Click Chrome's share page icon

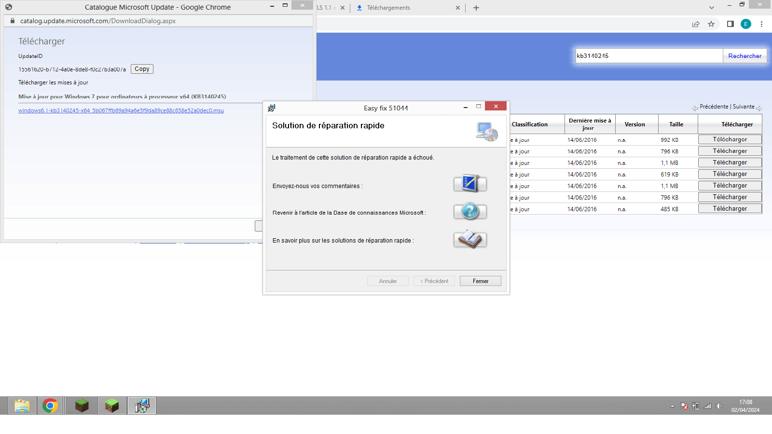click(696, 24)
